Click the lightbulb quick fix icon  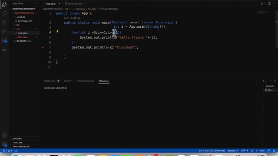click(57, 32)
